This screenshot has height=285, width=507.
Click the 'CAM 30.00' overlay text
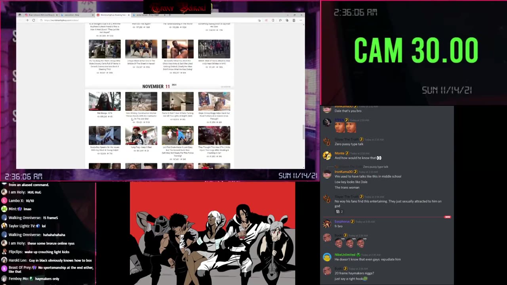tap(416, 51)
